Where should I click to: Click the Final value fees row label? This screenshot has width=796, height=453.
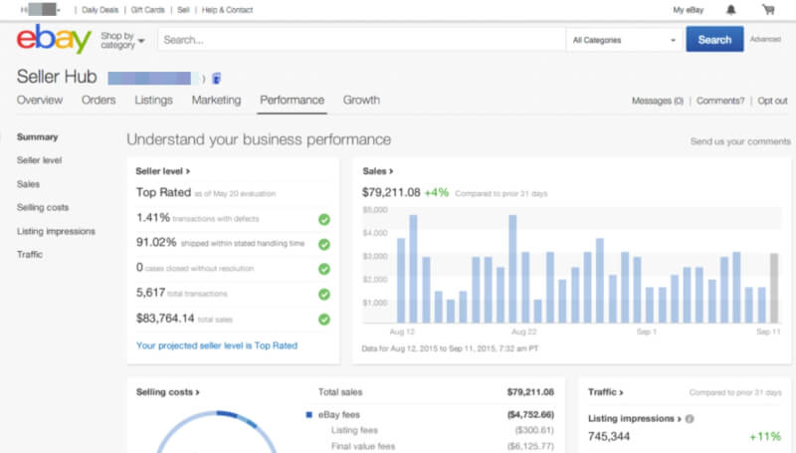(363, 446)
